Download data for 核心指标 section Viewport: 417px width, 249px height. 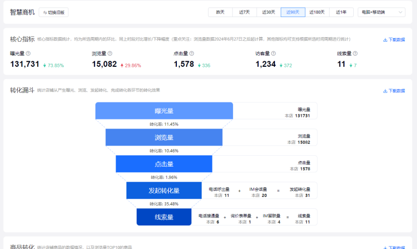coord(394,40)
